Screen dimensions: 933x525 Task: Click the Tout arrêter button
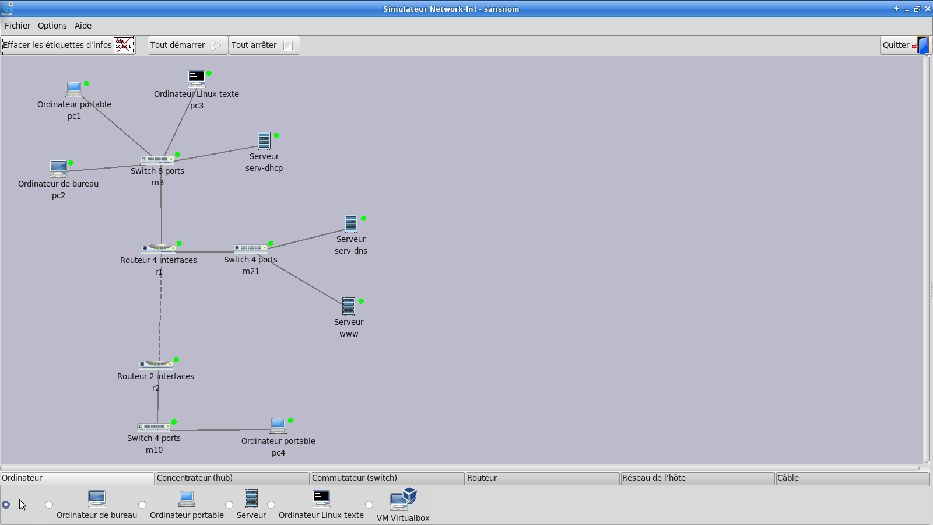tap(264, 45)
